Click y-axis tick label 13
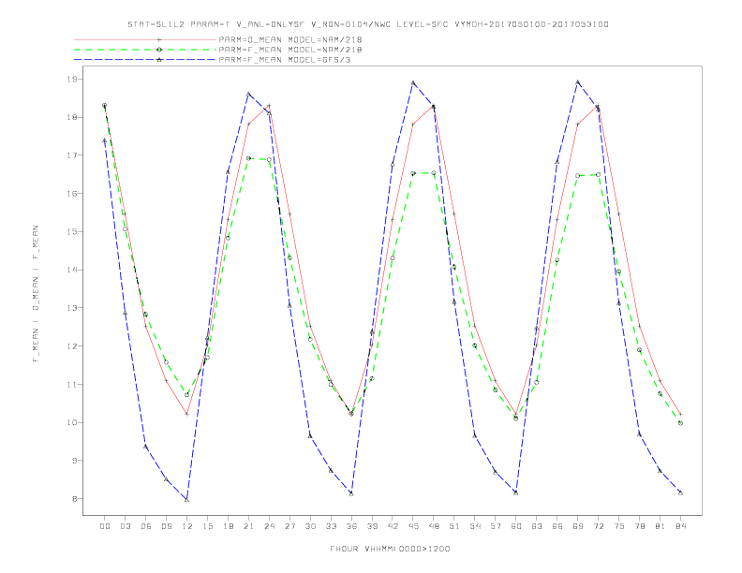 click(72, 308)
